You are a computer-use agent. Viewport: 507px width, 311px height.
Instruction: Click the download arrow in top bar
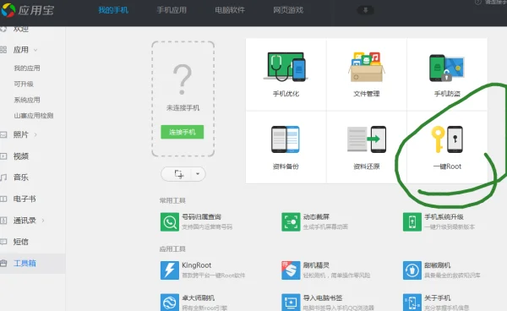coord(365,10)
